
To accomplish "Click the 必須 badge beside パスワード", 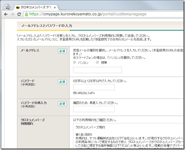I will (x=62, y=82).
